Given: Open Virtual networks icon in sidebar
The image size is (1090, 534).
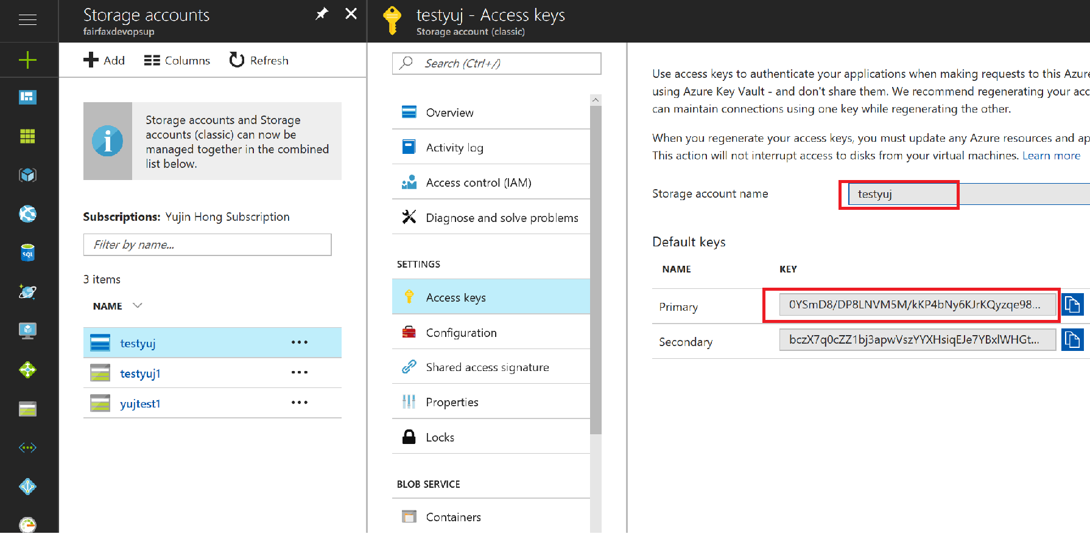Looking at the screenshot, I should [27, 448].
